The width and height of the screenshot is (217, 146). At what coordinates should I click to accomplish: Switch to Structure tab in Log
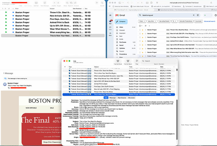(131, 98)
